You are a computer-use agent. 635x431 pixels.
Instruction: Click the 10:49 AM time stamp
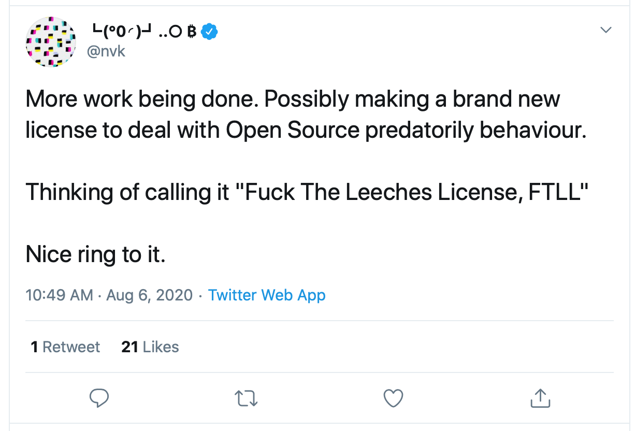click(x=59, y=295)
